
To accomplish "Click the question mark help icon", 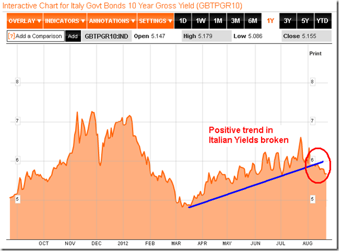I will pyautogui.click(x=11, y=36).
